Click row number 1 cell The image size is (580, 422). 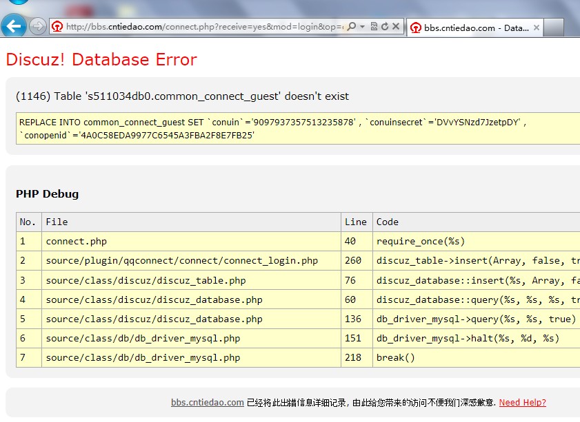28,242
